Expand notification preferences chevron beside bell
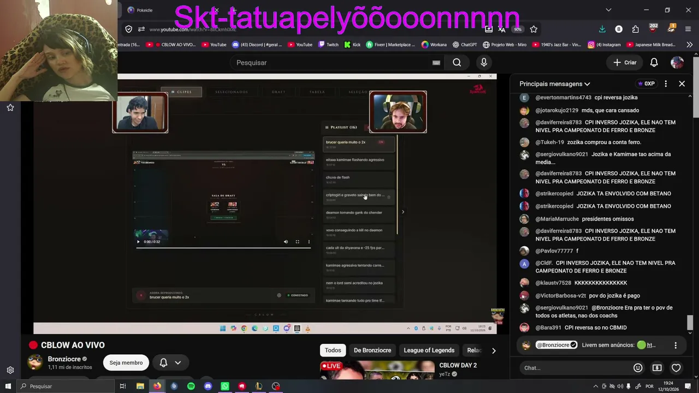The height and width of the screenshot is (393, 699). (177, 362)
